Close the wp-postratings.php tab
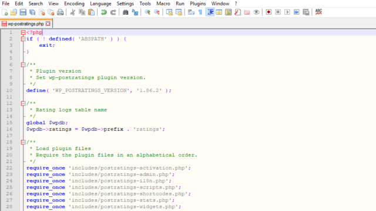Viewport: 376px width, 211px height. (48, 23)
